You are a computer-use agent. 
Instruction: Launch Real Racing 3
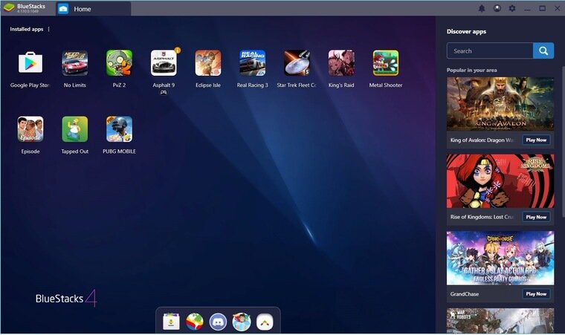point(252,63)
